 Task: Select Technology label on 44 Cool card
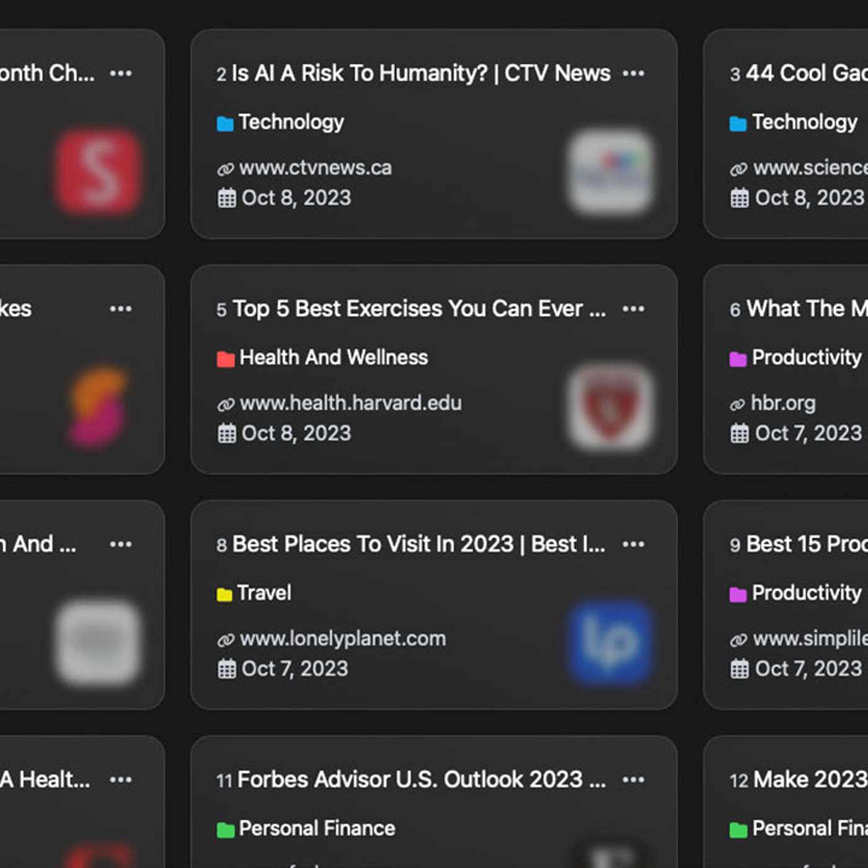[805, 123]
